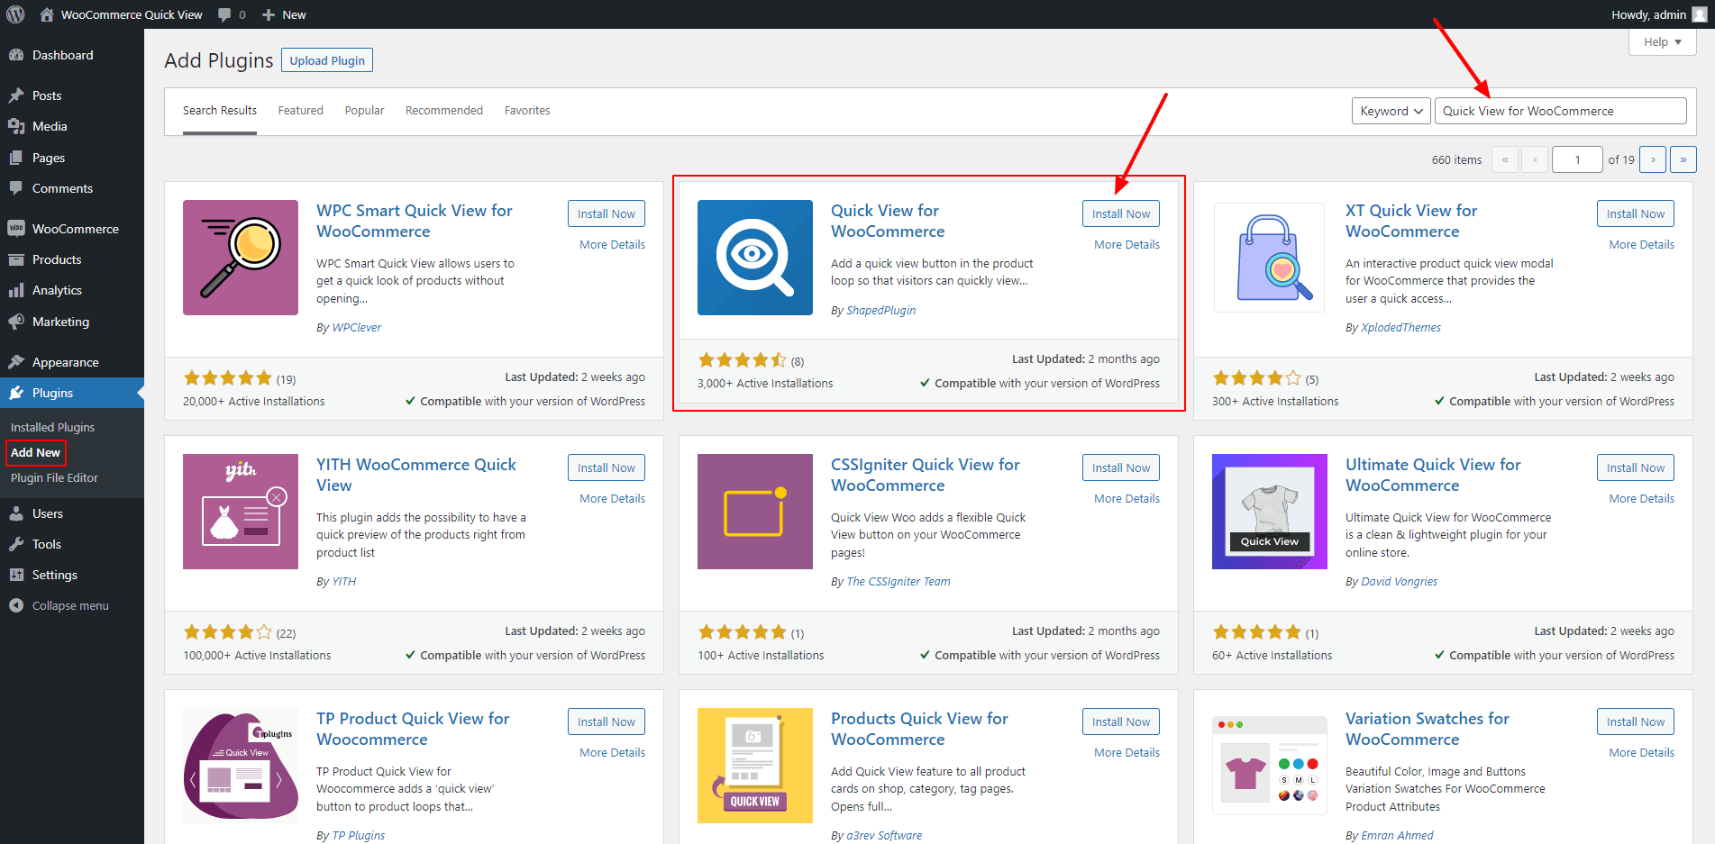Click the plugin search input field
This screenshot has height=844, width=1715.
1561,111
